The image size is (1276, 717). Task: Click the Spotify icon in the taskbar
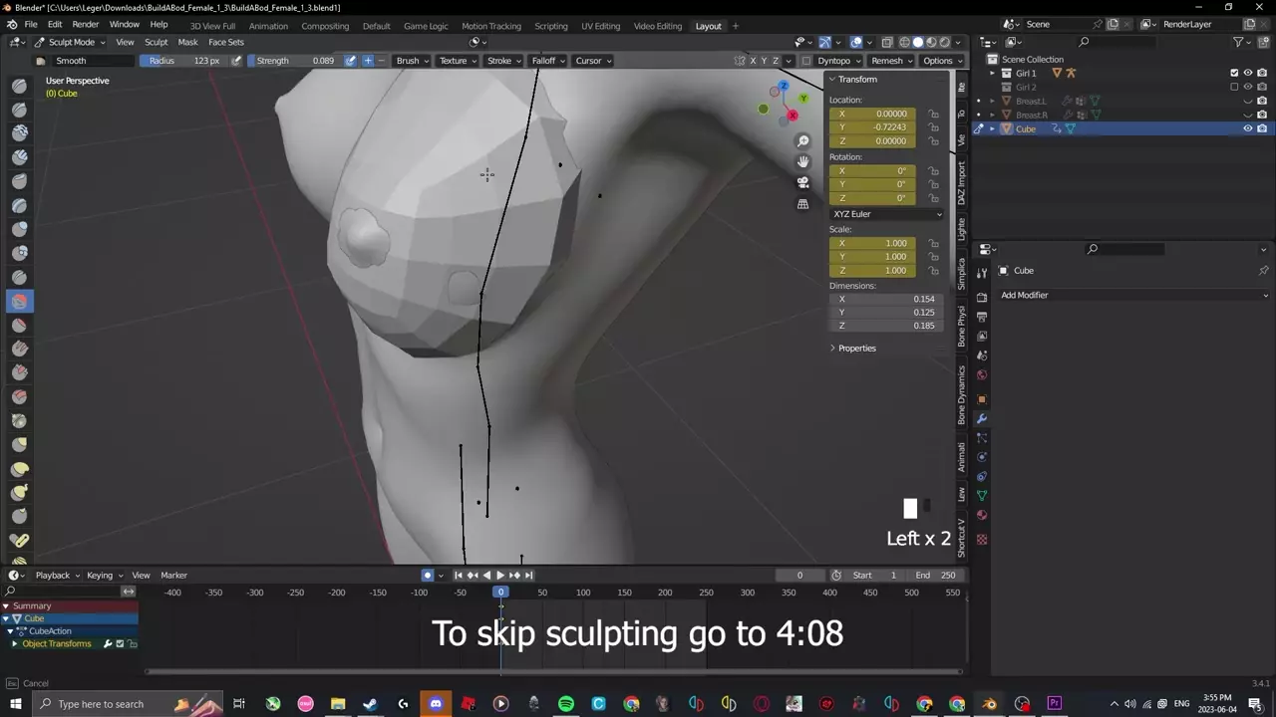pos(566,704)
